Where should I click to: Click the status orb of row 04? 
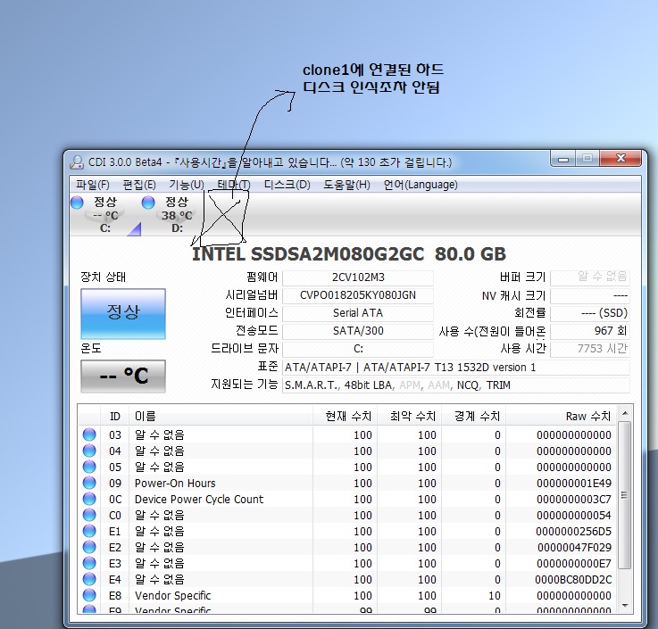pos(89,451)
